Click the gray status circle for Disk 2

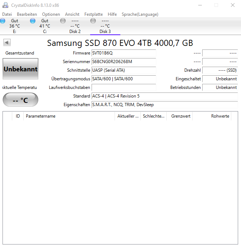[63, 21]
